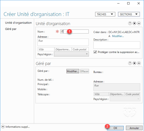Click the Num. de tél. label
Screen dimensions: 144x131
(x=46, y=80)
